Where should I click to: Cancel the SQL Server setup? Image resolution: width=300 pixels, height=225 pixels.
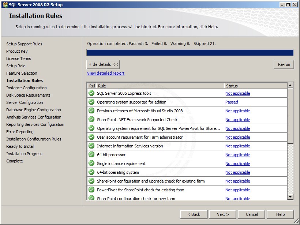point(252,214)
